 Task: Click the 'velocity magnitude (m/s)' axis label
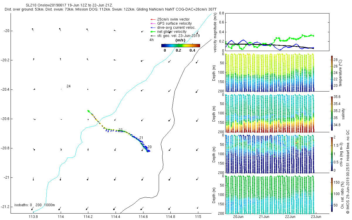coord(215,32)
